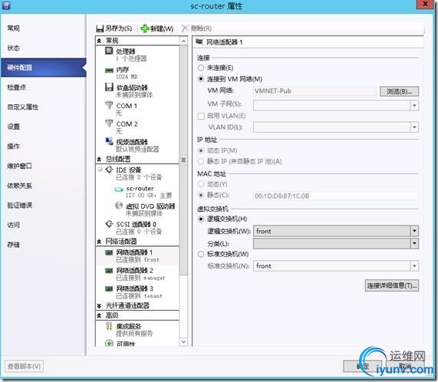Choose Standard switch (标准交换机) radio button
Image resolution: width=438 pixels, height=382 pixels.
201,254
